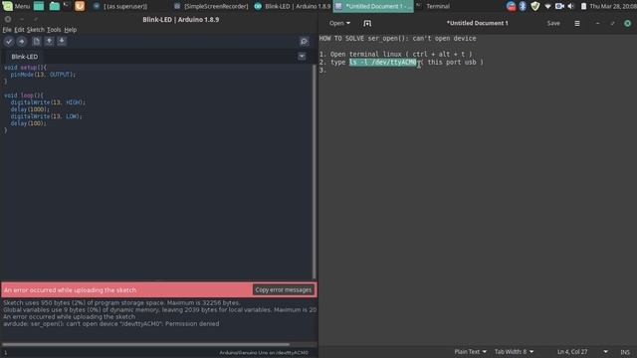Image resolution: width=637 pixels, height=358 pixels.
Task: Click the 'digitalWrite(13, HIGH);' code line
Action: pos(48,102)
